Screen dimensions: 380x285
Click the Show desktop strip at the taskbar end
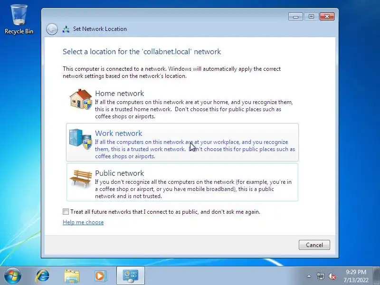tap(377, 276)
